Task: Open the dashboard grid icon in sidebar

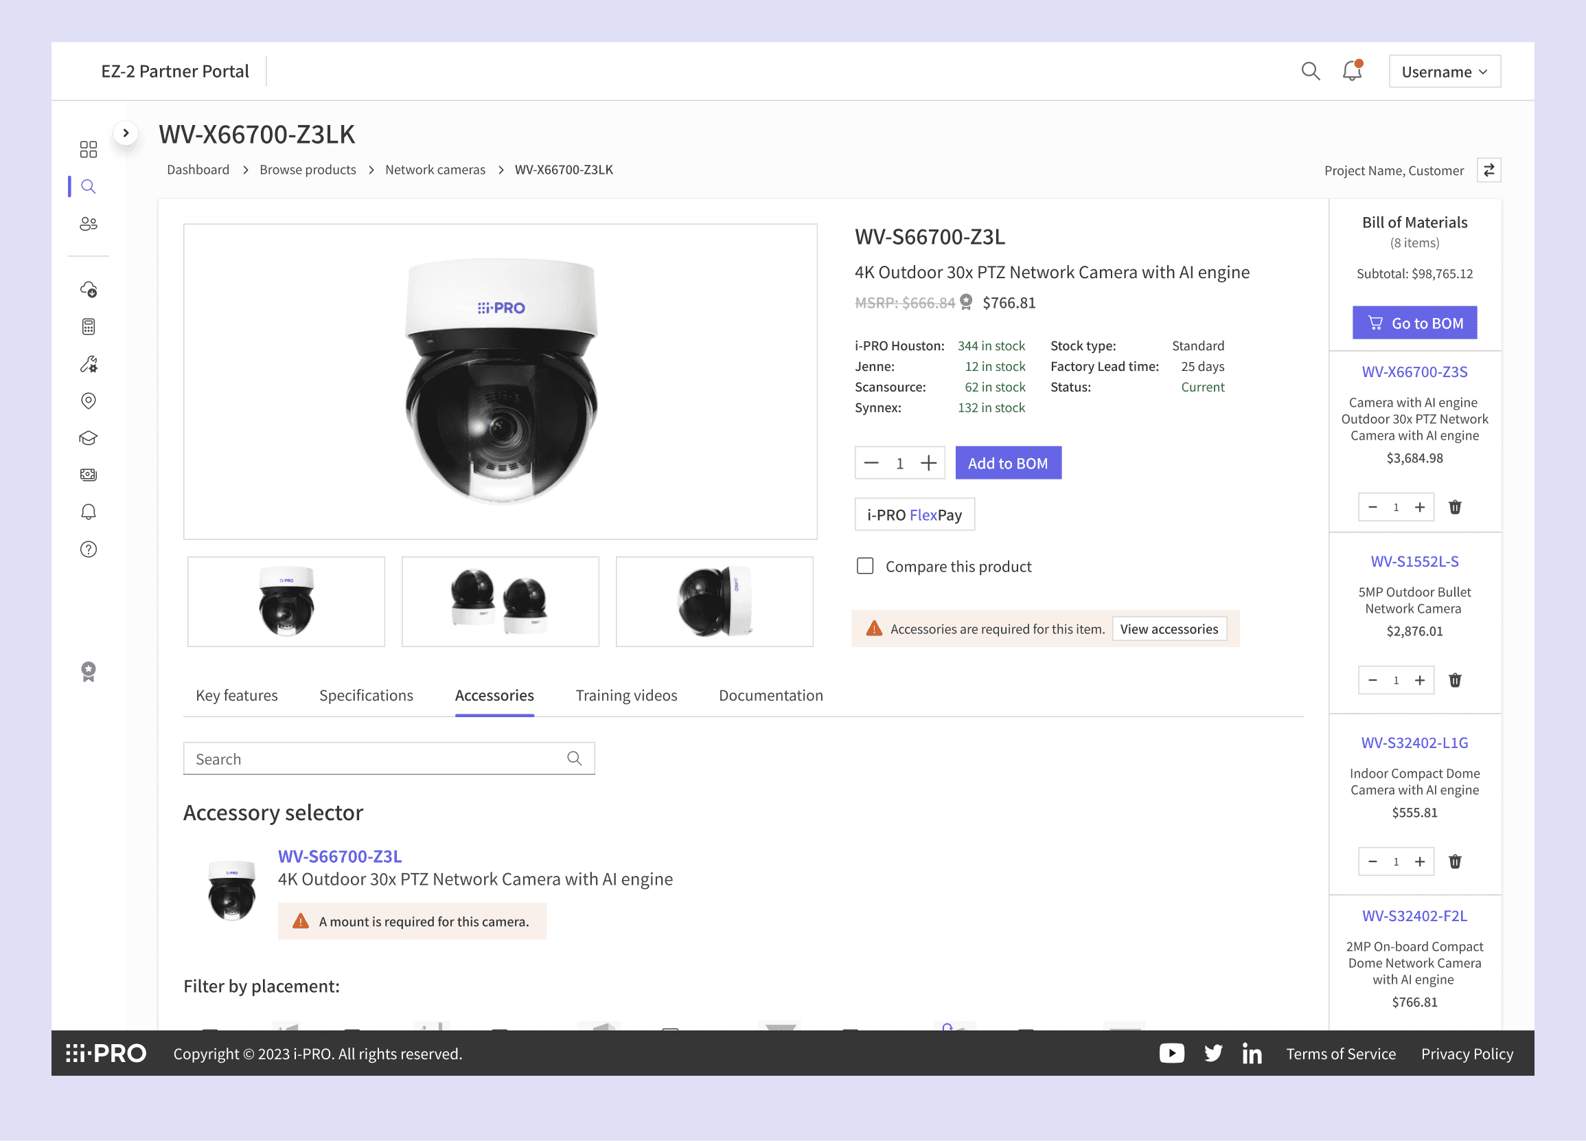Action: [x=88, y=149]
